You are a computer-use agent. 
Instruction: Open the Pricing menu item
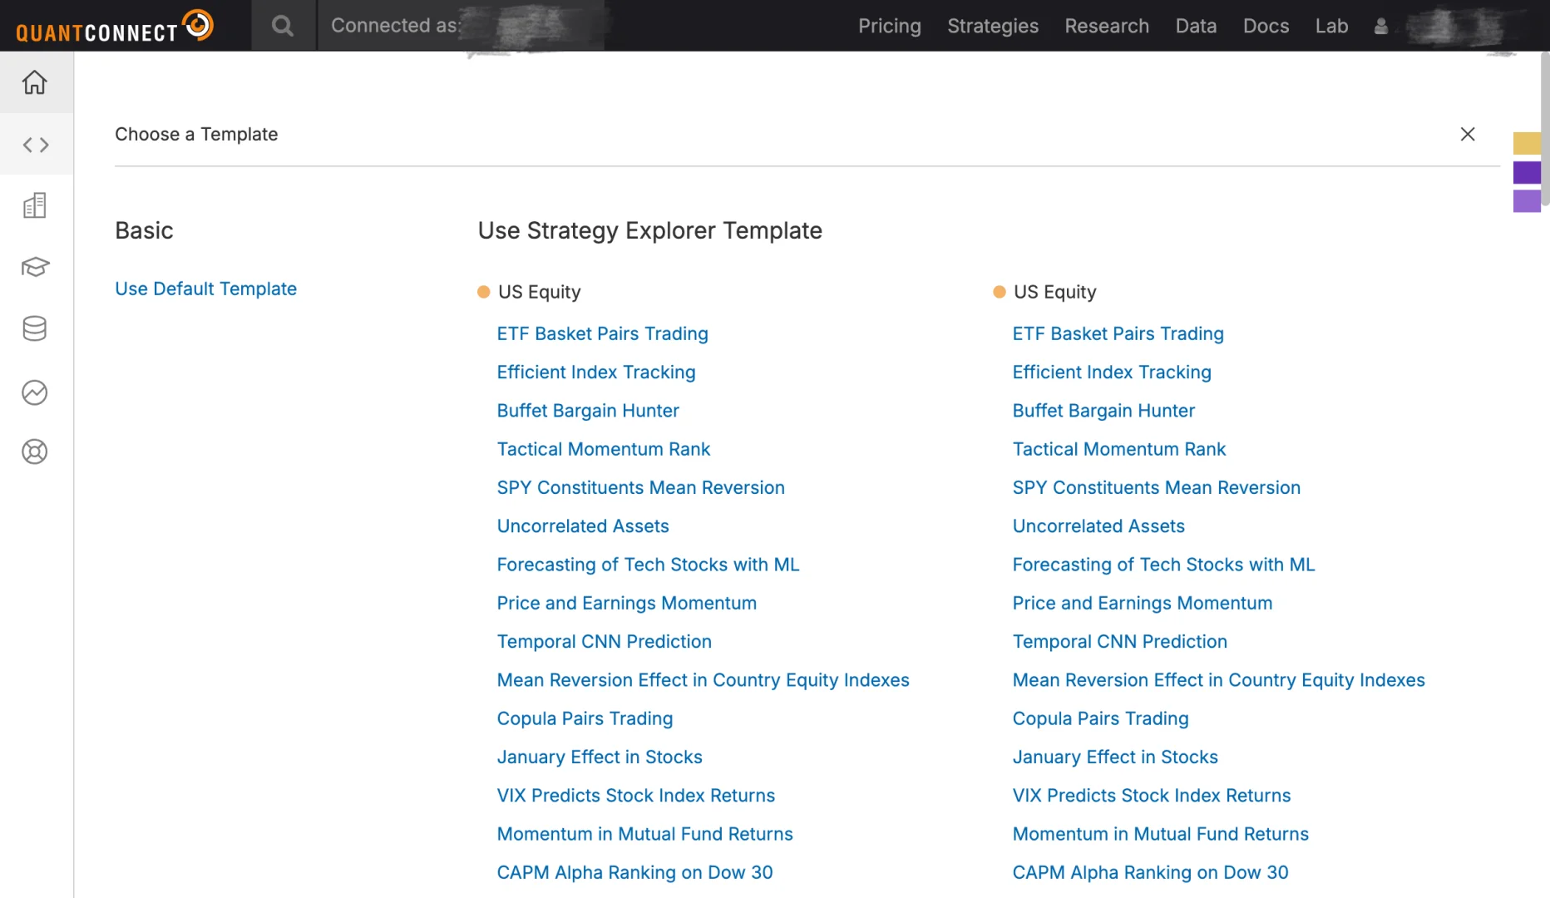[889, 26]
